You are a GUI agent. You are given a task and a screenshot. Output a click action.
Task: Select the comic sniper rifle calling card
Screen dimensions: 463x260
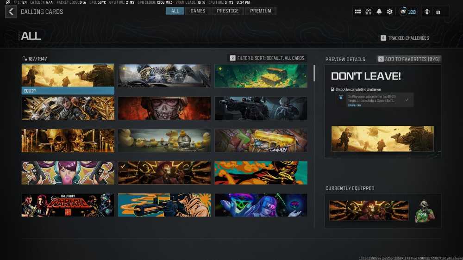[164, 205]
